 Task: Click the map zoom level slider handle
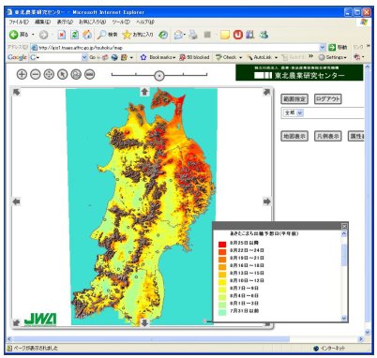pyautogui.click(x=159, y=75)
